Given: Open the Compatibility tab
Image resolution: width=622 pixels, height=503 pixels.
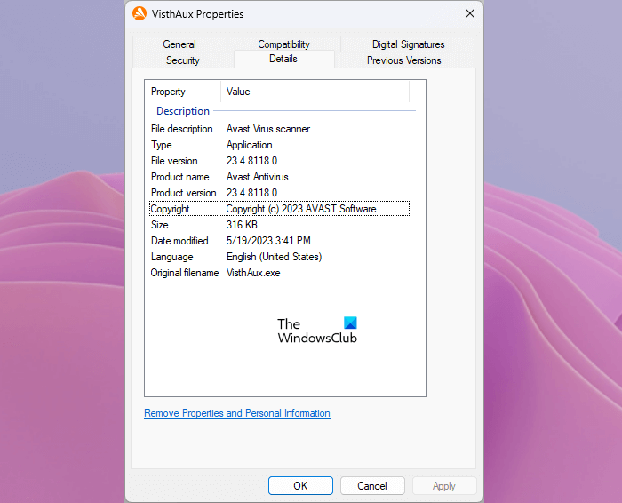Looking at the screenshot, I should pyautogui.click(x=283, y=44).
